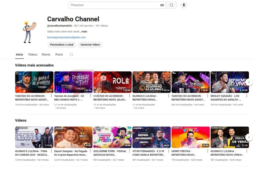
Task: Start voice search with microphone icon
Action: coord(184,5)
